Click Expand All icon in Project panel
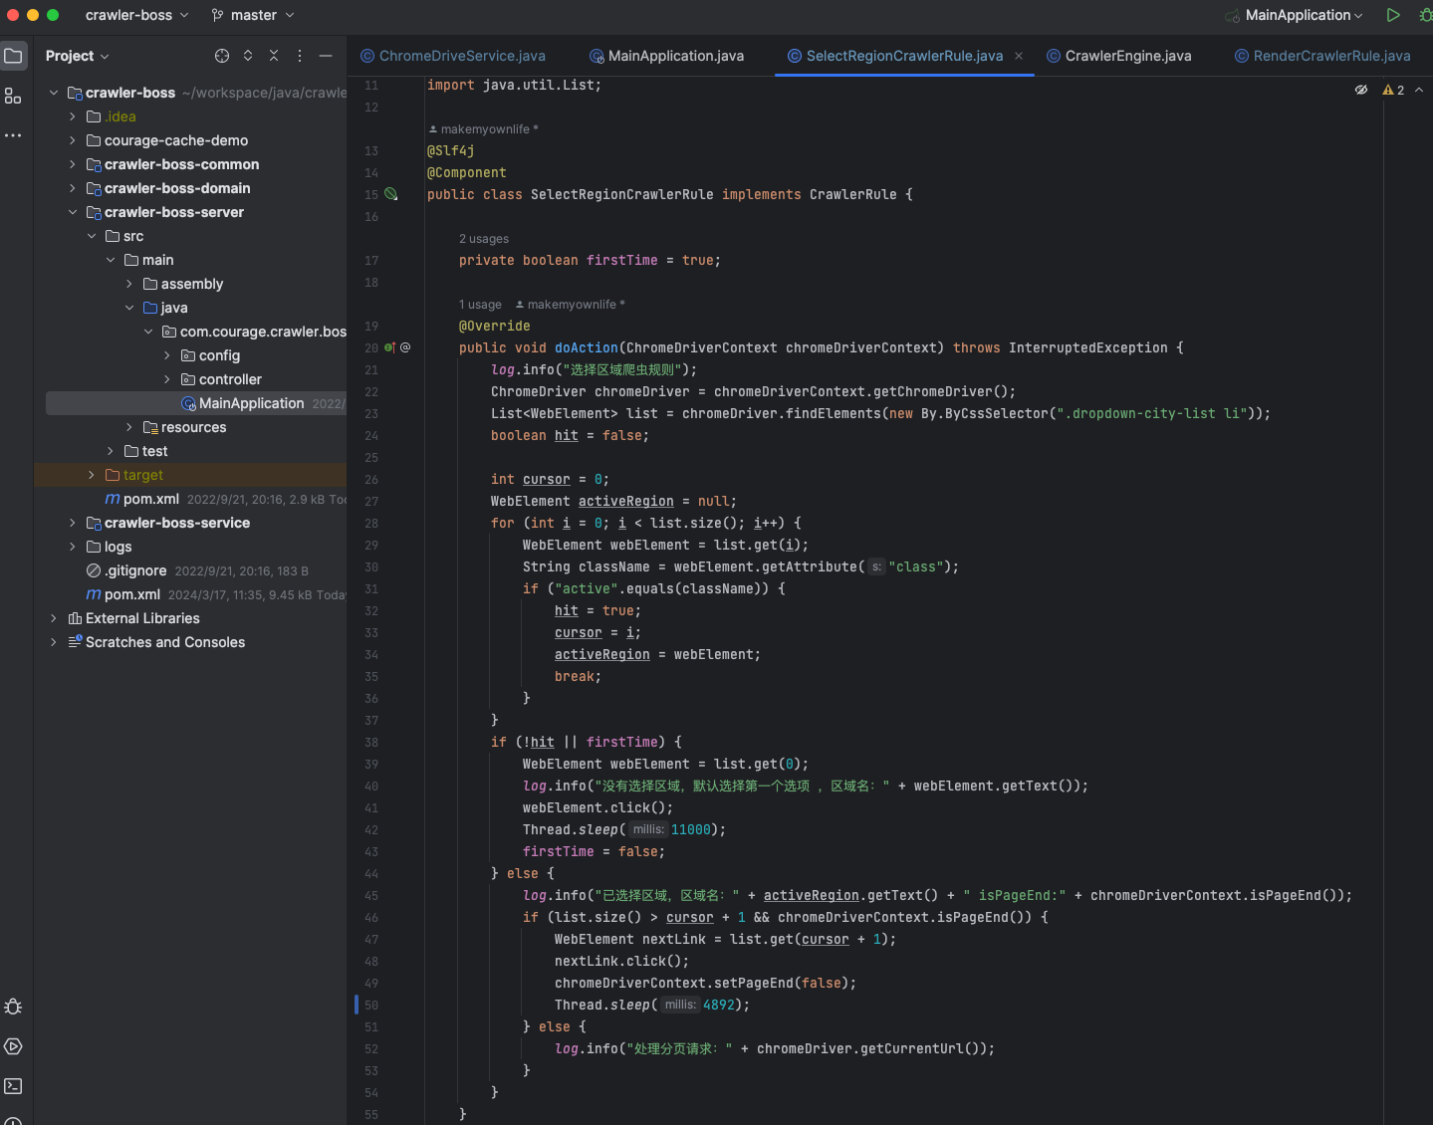The width and height of the screenshot is (1433, 1125). [x=248, y=56]
